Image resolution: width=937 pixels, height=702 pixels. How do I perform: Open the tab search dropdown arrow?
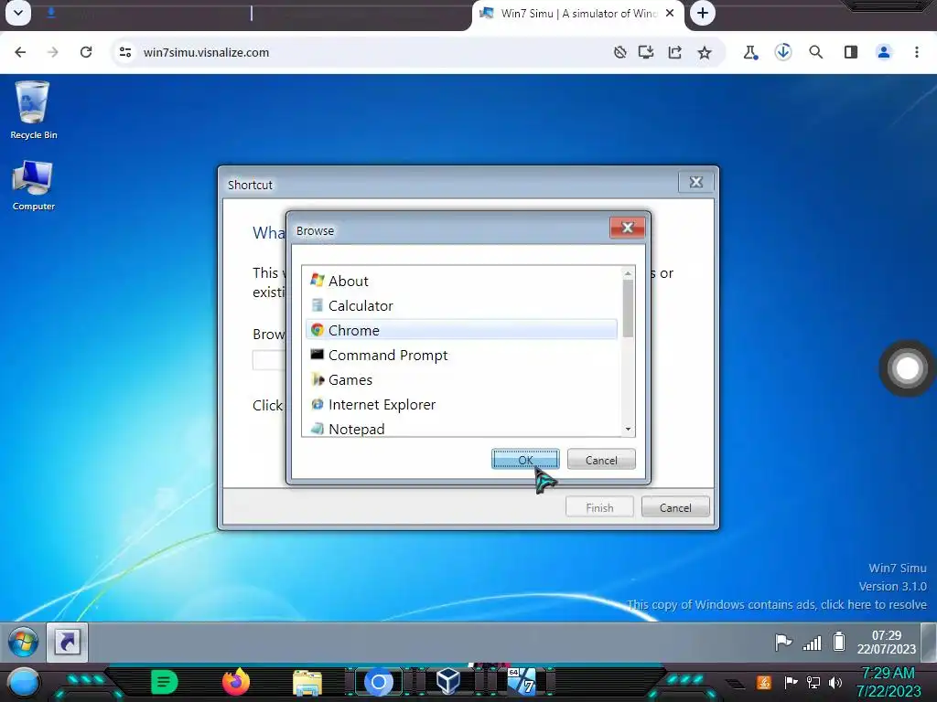[x=18, y=13]
